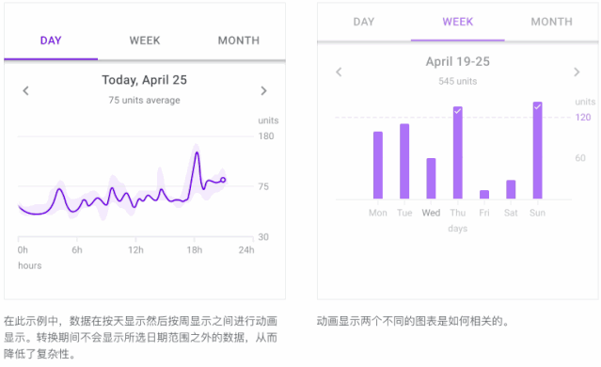Click the 'hours' axis title

pyautogui.click(x=30, y=265)
